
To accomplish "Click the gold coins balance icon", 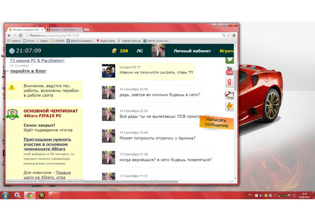I will (x=114, y=51).
